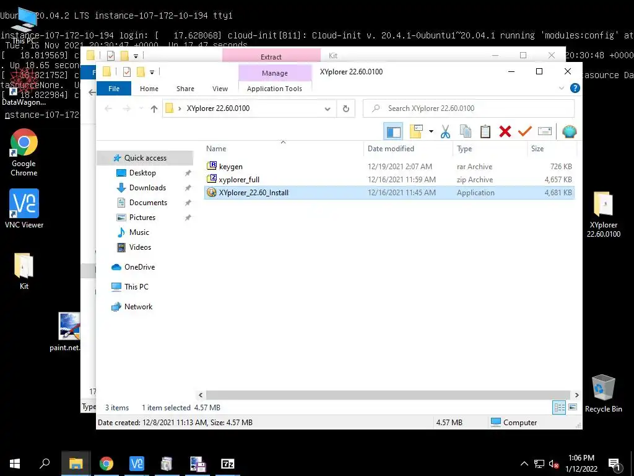Open the folder options toolbar icon

click(416, 131)
